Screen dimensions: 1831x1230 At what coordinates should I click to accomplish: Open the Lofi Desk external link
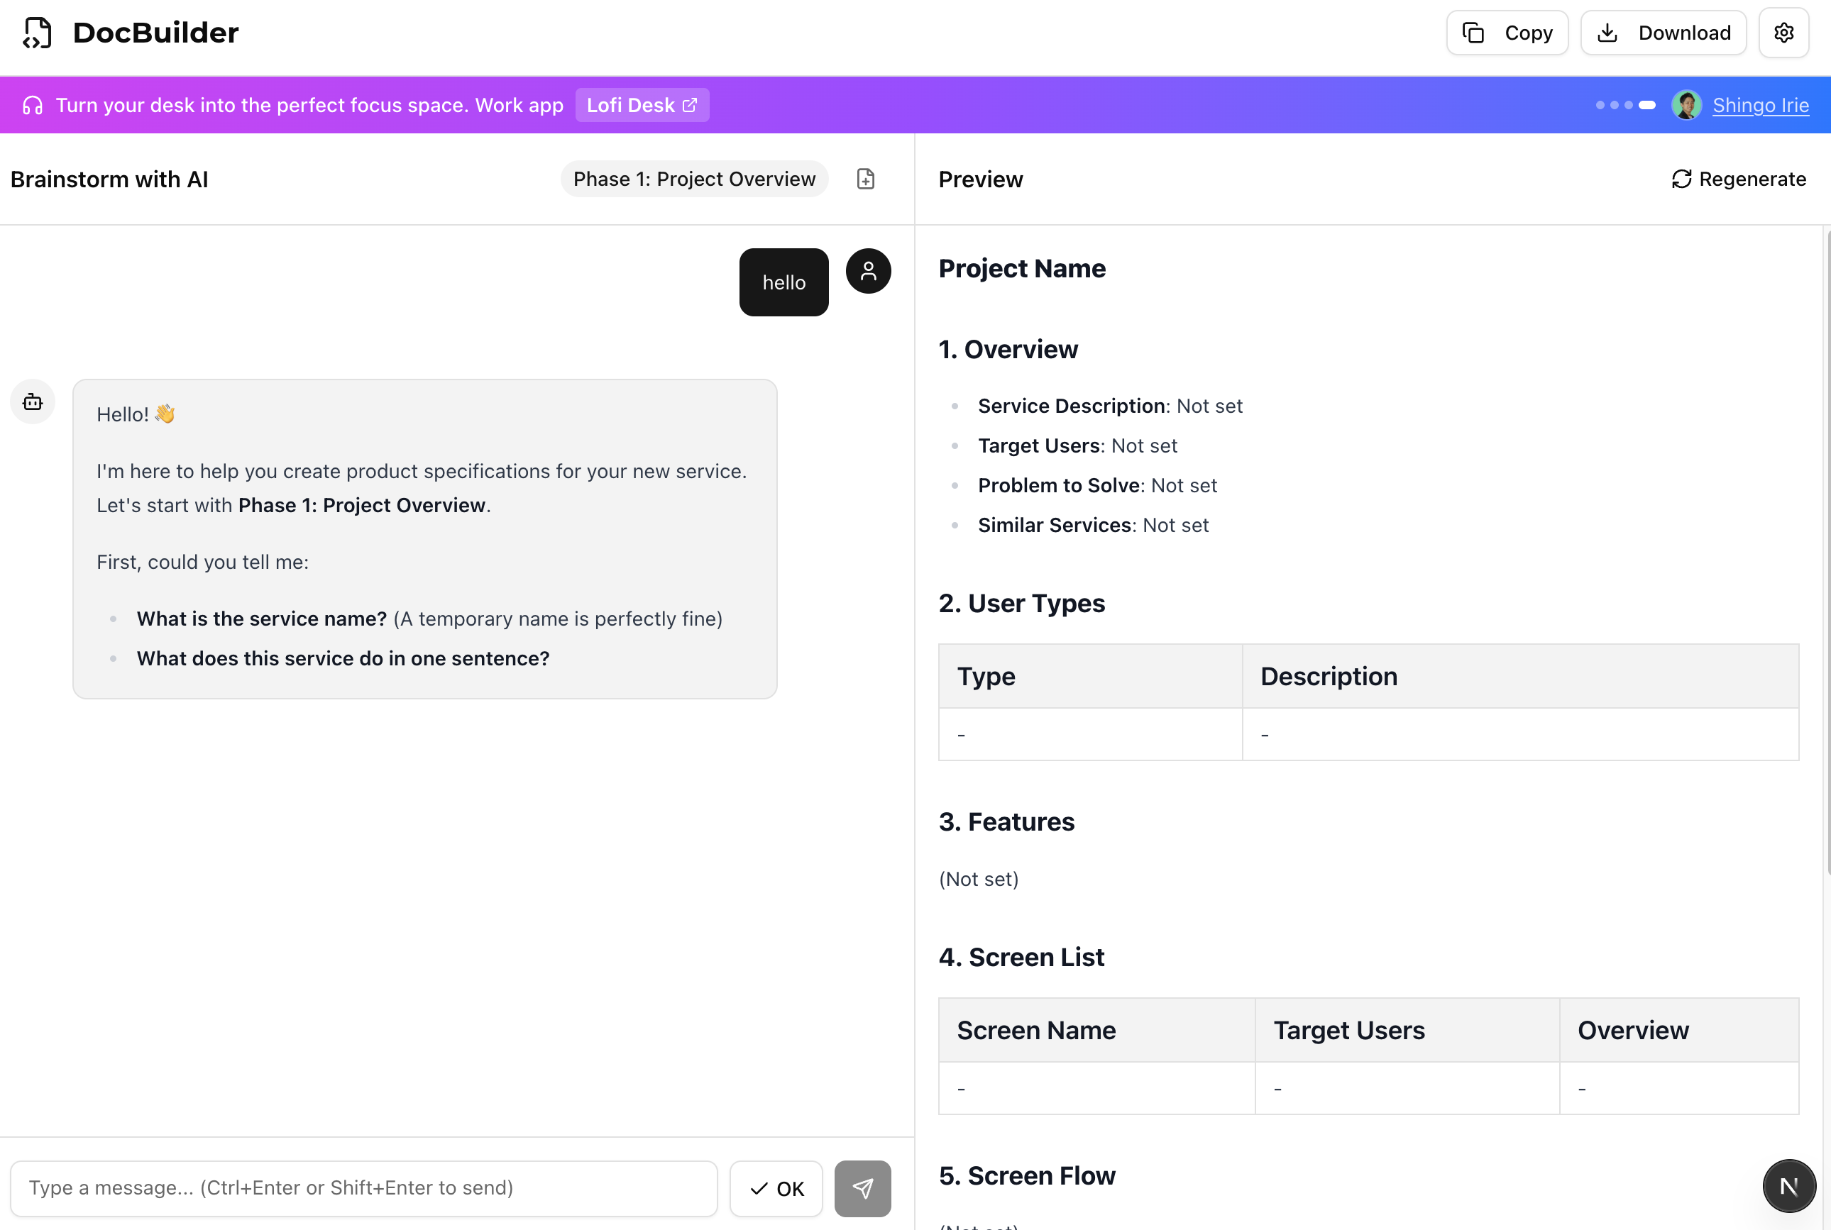pos(642,104)
